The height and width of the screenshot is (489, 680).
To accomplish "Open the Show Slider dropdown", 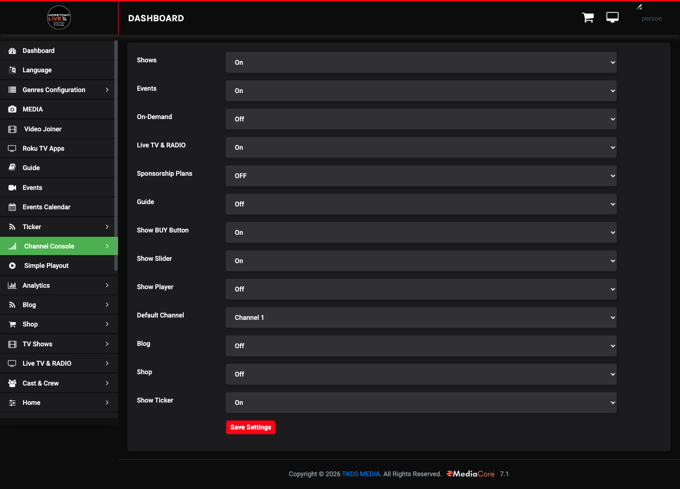I will [x=421, y=261].
